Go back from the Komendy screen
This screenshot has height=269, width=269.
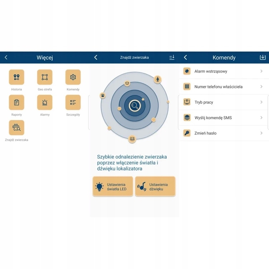click(185, 57)
